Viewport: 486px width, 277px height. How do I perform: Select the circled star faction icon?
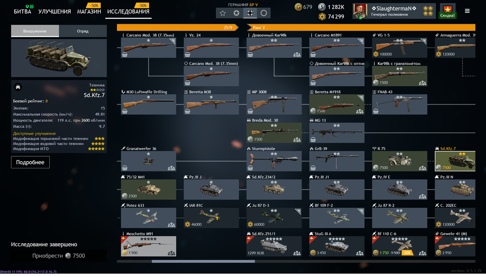(x=237, y=13)
